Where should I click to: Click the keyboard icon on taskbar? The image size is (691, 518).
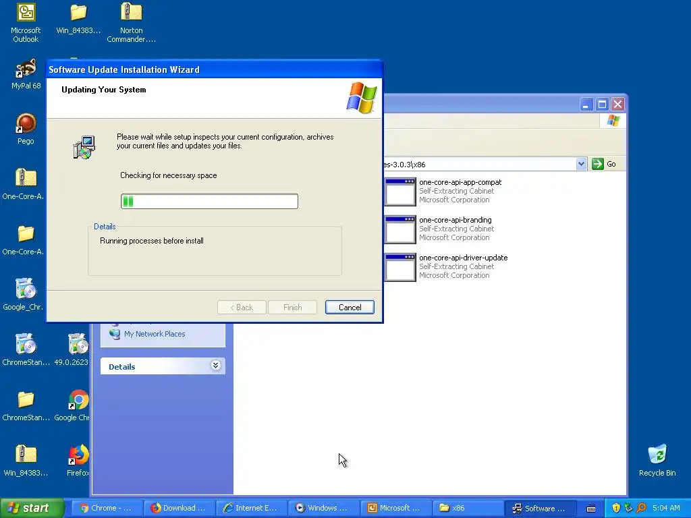coord(591,509)
